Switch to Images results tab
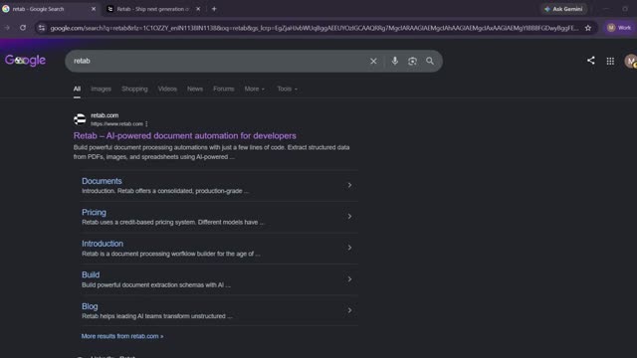The width and height of the screenshot is (637, 358). (101, 89)
